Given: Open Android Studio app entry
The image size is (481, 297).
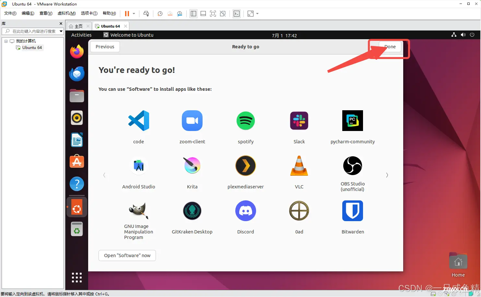Looking at the screenshot, I should 139,166.
